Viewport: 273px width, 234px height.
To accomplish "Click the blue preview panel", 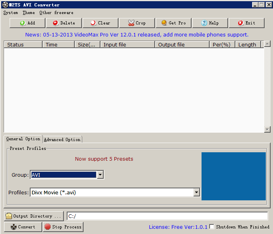I will pos(234,176).
